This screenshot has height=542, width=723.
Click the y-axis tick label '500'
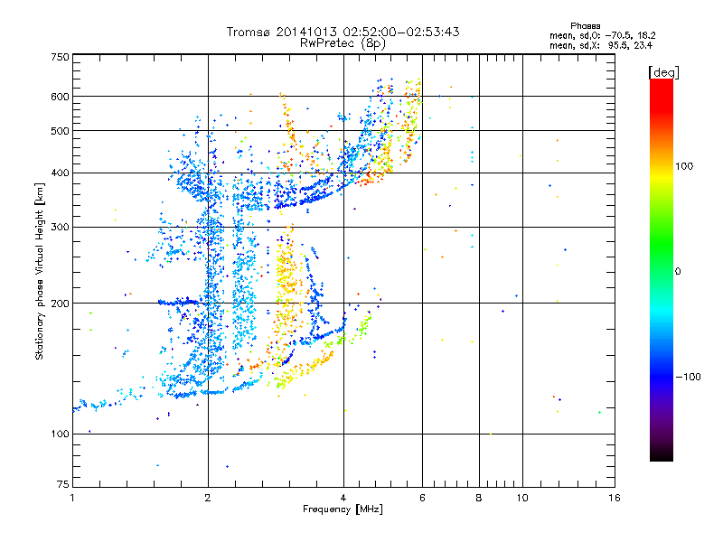tap(61, 131)
